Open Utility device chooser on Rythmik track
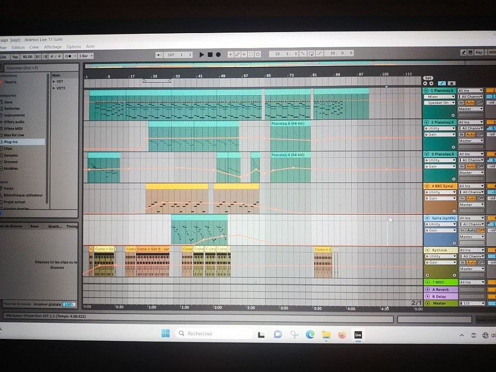Screen dimensions: 496x372 (440, 256)
